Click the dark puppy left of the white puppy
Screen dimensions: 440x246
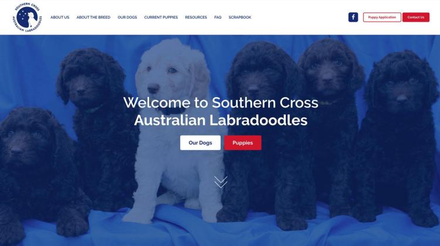coord(97,126)
